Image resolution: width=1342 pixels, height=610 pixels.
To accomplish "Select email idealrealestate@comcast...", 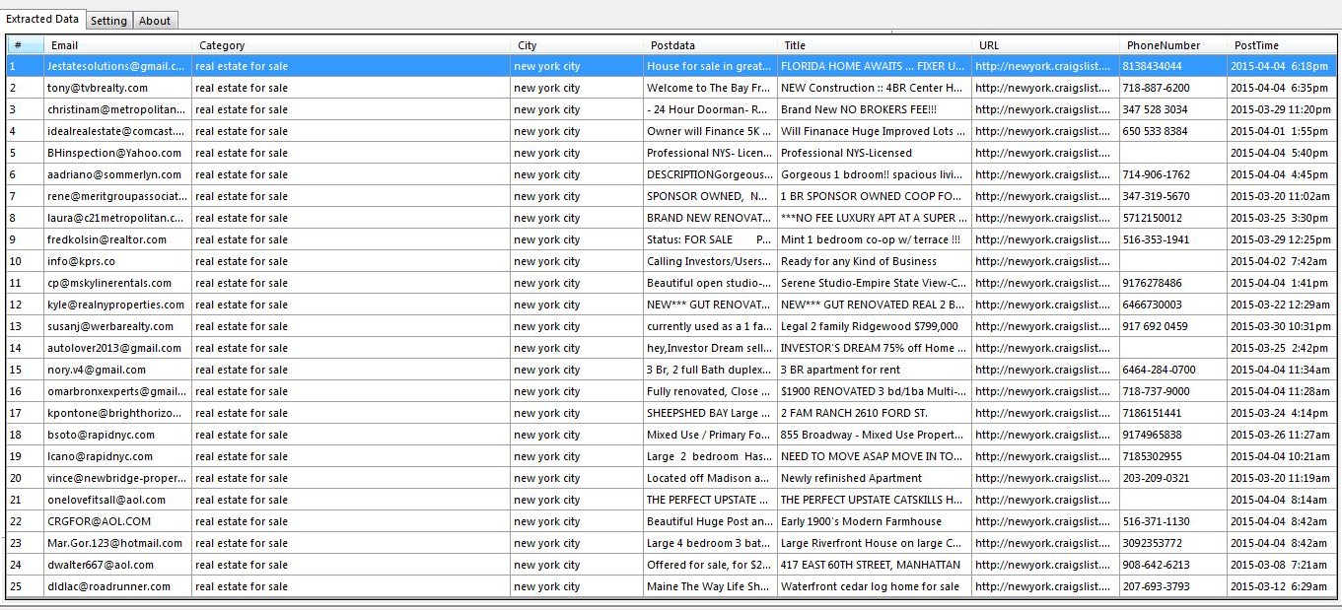I will 115,131.
